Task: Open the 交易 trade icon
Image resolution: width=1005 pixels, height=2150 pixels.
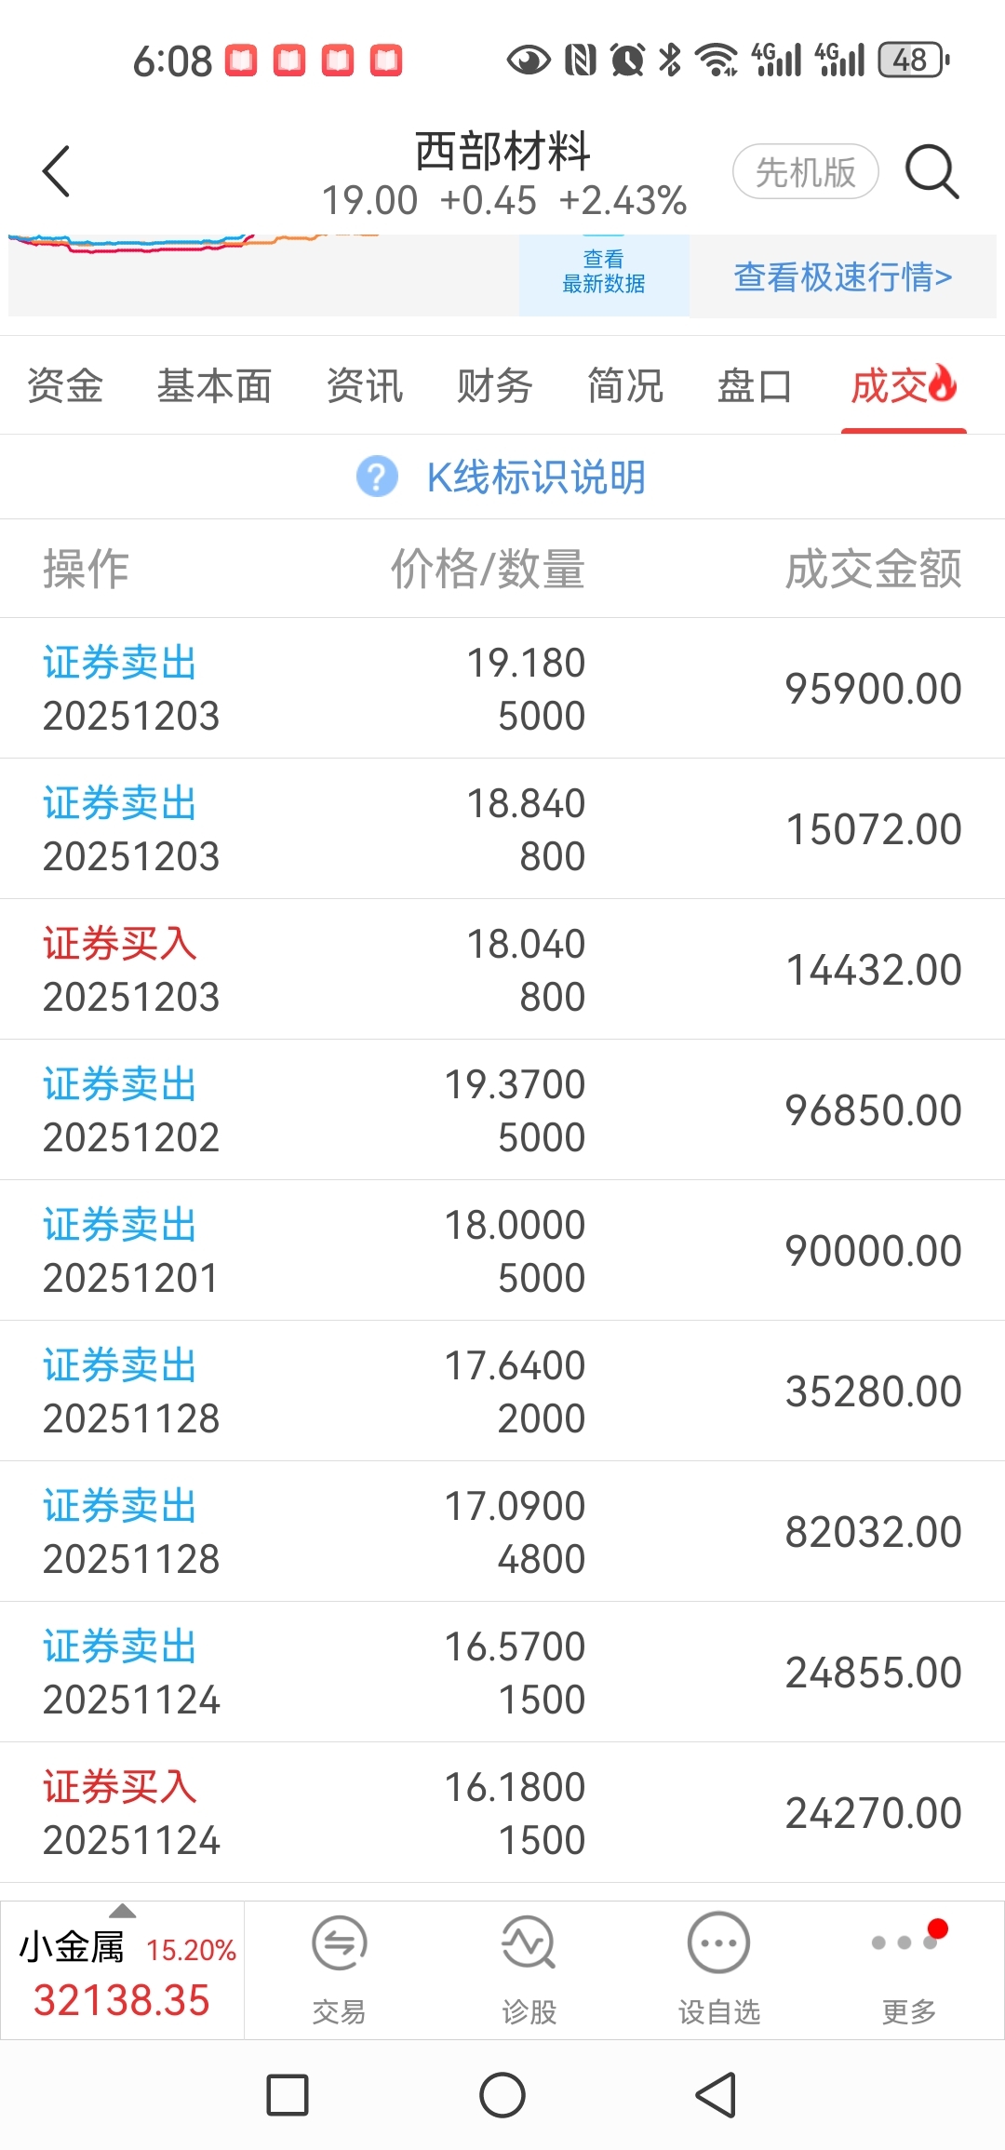Action: [x=339, y=1942]
